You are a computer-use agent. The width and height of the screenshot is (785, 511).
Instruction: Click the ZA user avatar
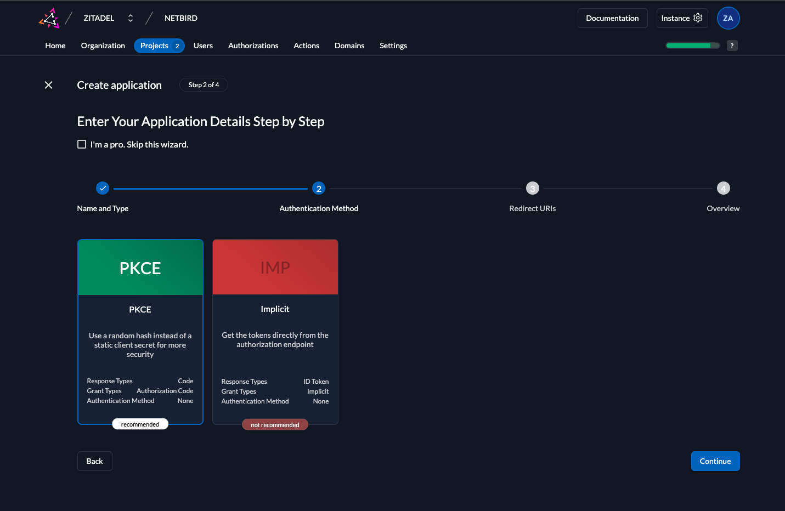pyautogui.click(x=728, y=18)
